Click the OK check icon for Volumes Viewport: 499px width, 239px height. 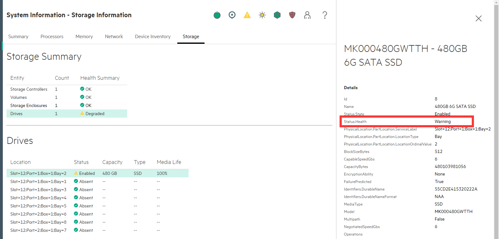82,97
